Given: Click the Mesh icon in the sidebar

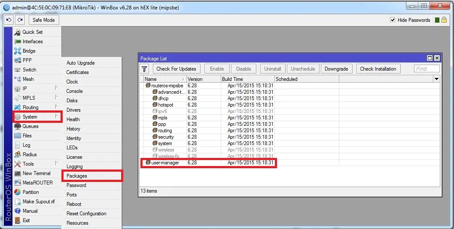Looking at the screenshot, I should [18, 79].
